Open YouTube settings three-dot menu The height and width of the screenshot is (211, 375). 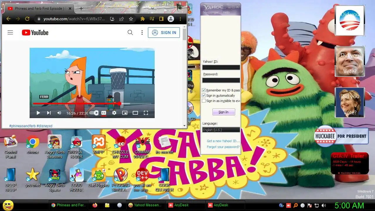coord(142,33)
